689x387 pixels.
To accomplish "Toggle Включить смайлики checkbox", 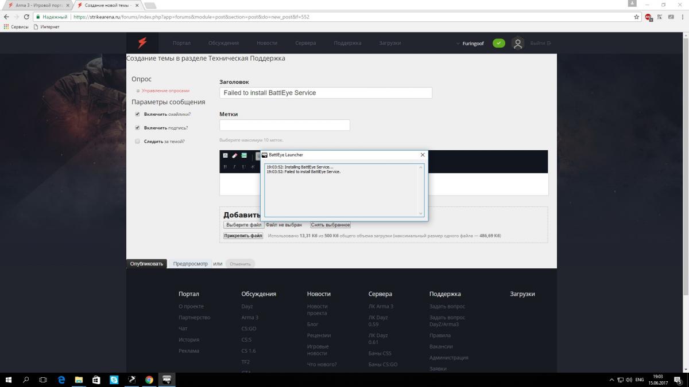I will pos(137,114).
